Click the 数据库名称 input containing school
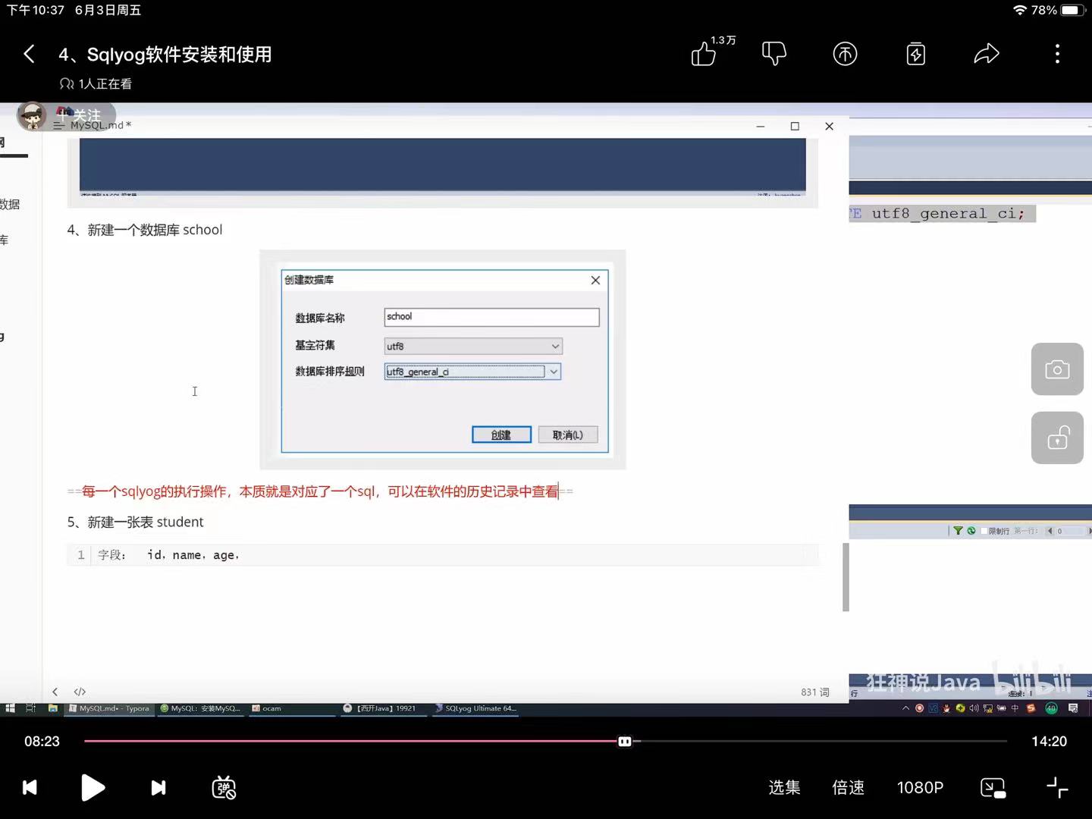The width and height of the screenshot is (1092, 819). (x=491, y=317)
